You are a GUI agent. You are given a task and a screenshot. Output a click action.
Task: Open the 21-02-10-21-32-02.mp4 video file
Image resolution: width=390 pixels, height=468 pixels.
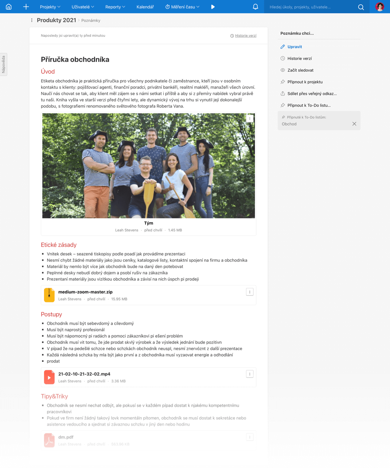coord(84,374)
